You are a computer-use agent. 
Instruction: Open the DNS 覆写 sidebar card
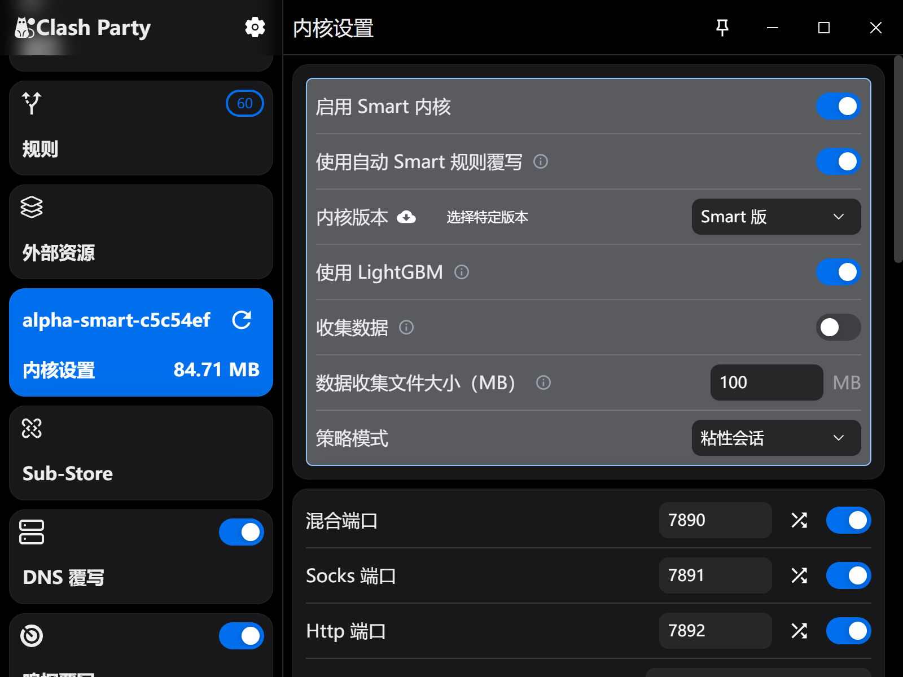pos(141,557)
